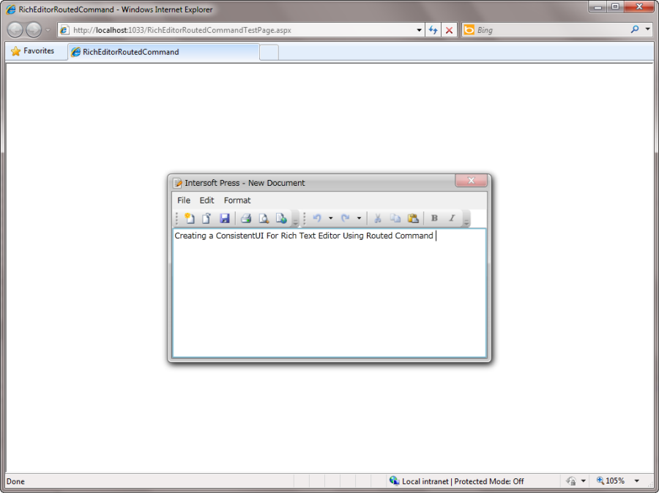Expand the dropdown beside the privacy icon
The height and width of the screenshot is (493, 659).
pos(584,481)
